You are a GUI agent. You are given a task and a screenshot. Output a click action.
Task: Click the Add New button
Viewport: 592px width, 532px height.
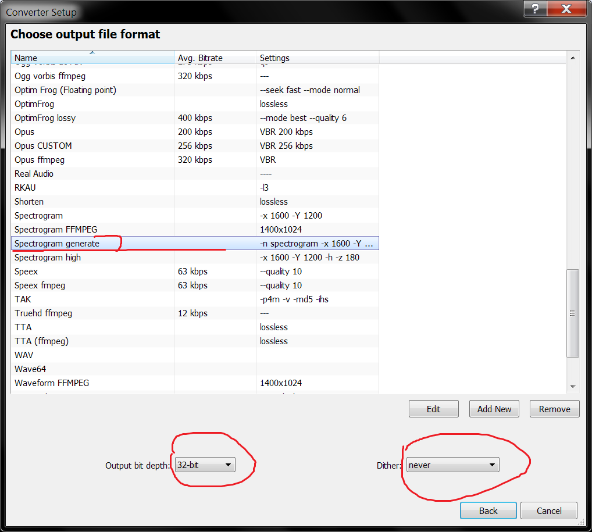(x=494, y=409)
